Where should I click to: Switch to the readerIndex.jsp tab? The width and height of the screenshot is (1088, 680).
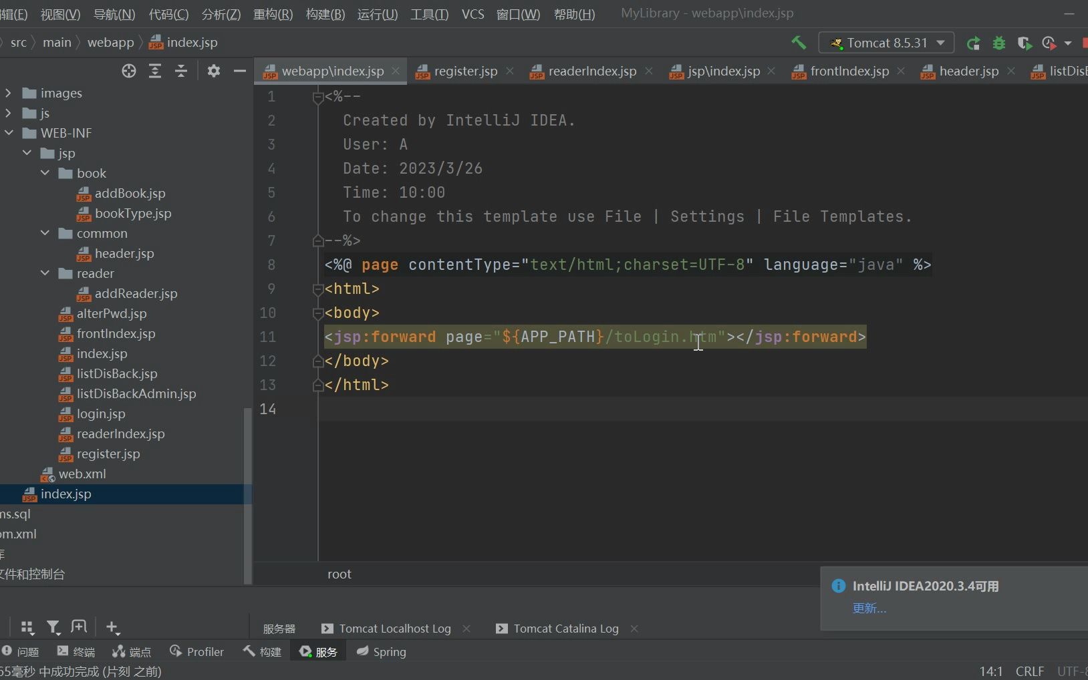[x=592, y=71]
